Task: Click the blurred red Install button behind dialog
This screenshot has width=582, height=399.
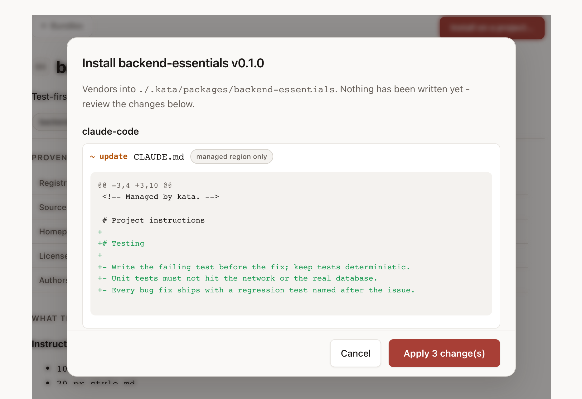Action: pos(492,28)
